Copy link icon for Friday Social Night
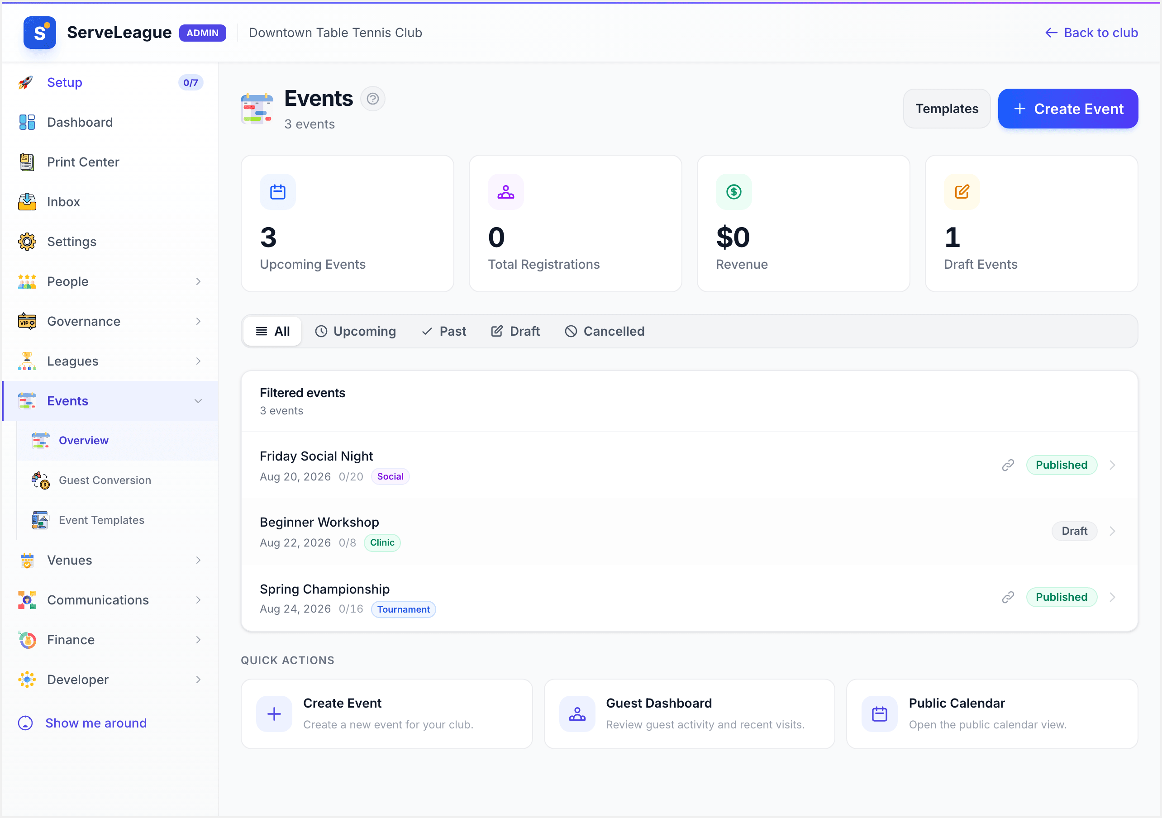 pyautogui.click(x=1008, y=465)
